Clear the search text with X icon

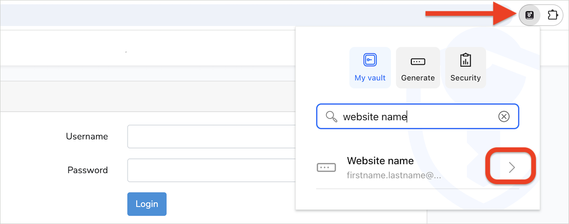[x=504, y=116]
